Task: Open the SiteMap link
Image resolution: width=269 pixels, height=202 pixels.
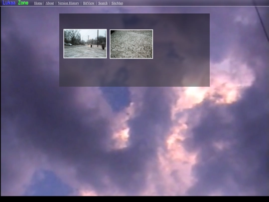Action: 117,3
